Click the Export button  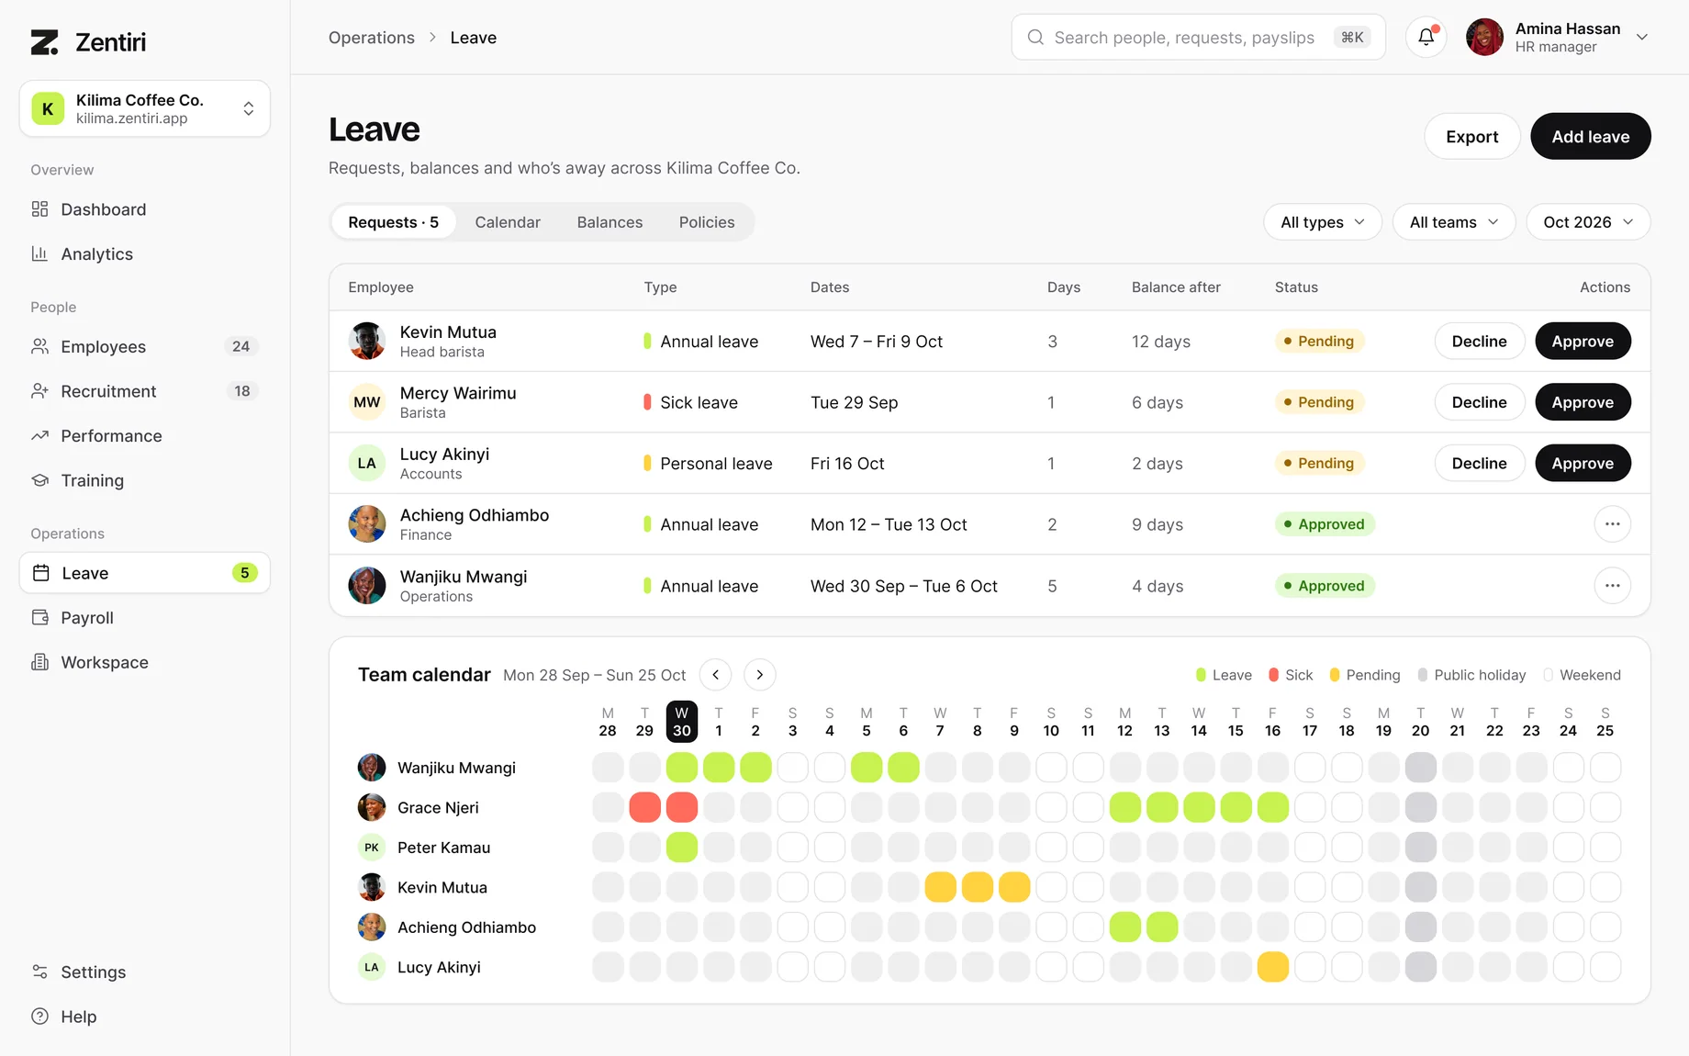(1472, 136)
